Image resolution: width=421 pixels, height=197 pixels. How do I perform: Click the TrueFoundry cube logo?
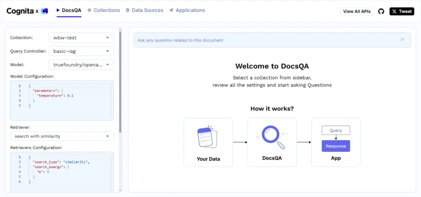click(x=44, y=11)
